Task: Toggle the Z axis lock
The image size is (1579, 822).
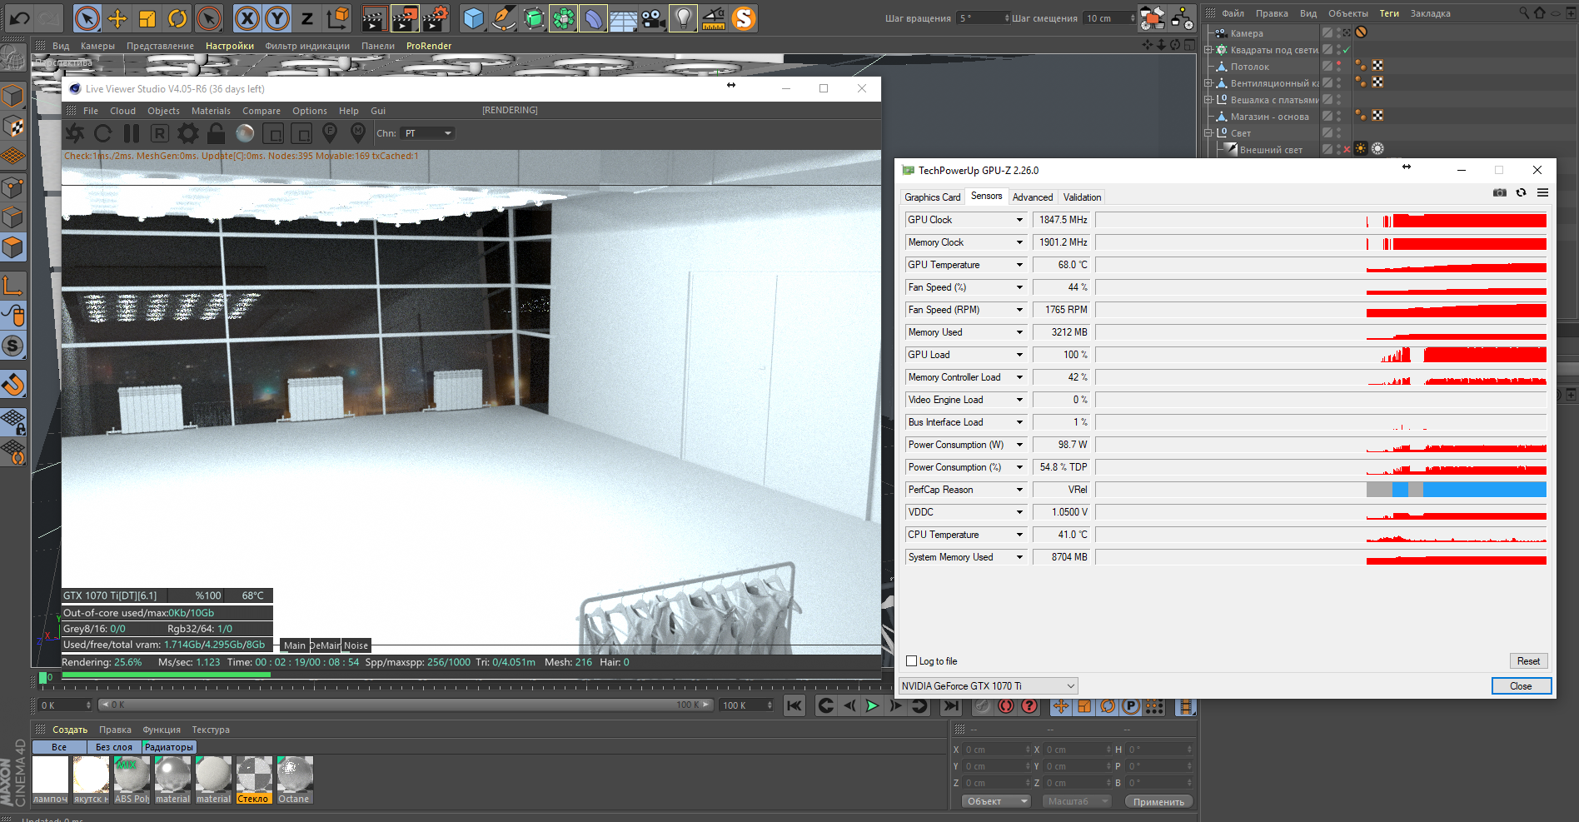Action: tap(306, 17)
